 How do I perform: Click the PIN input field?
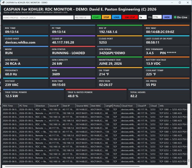(x=157, y=17)
